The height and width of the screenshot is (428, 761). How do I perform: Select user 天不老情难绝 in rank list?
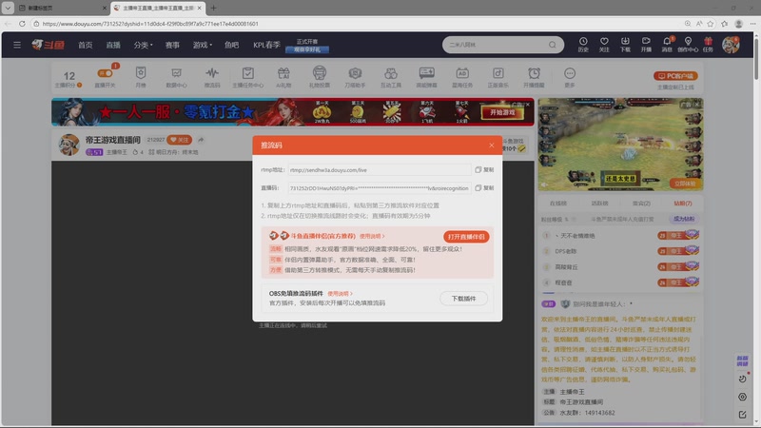click(x=575, y=236)
